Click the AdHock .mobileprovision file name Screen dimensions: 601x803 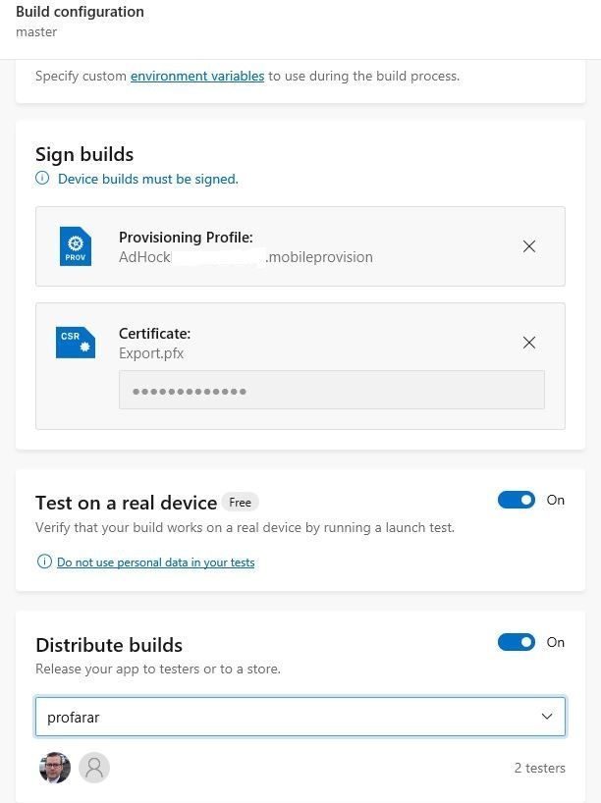coord(246,257)
